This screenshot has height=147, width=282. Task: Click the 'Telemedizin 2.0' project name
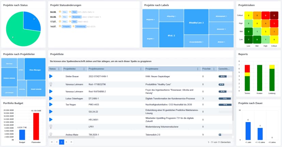click(x=153, y=135)
